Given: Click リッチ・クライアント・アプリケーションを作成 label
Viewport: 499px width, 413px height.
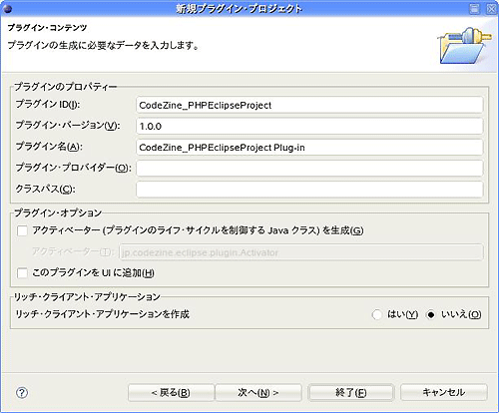Looking at the screenshot, I should tap(102, 314).
